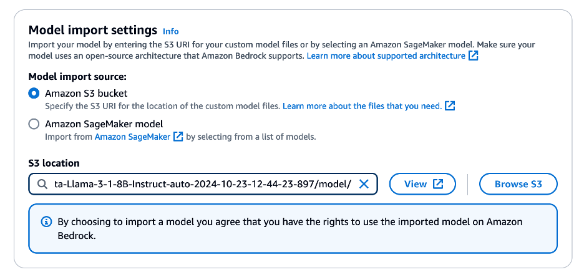
Task: Open the Info link beside Model import settings
Action: (170, 31)
